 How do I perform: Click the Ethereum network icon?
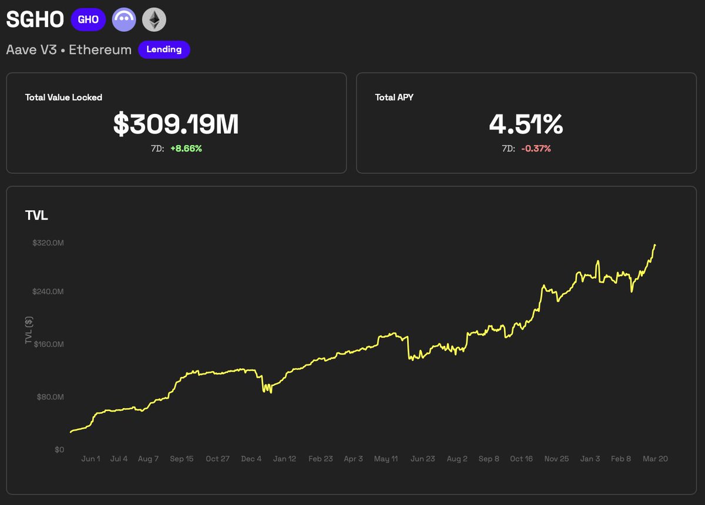point(155,19)
